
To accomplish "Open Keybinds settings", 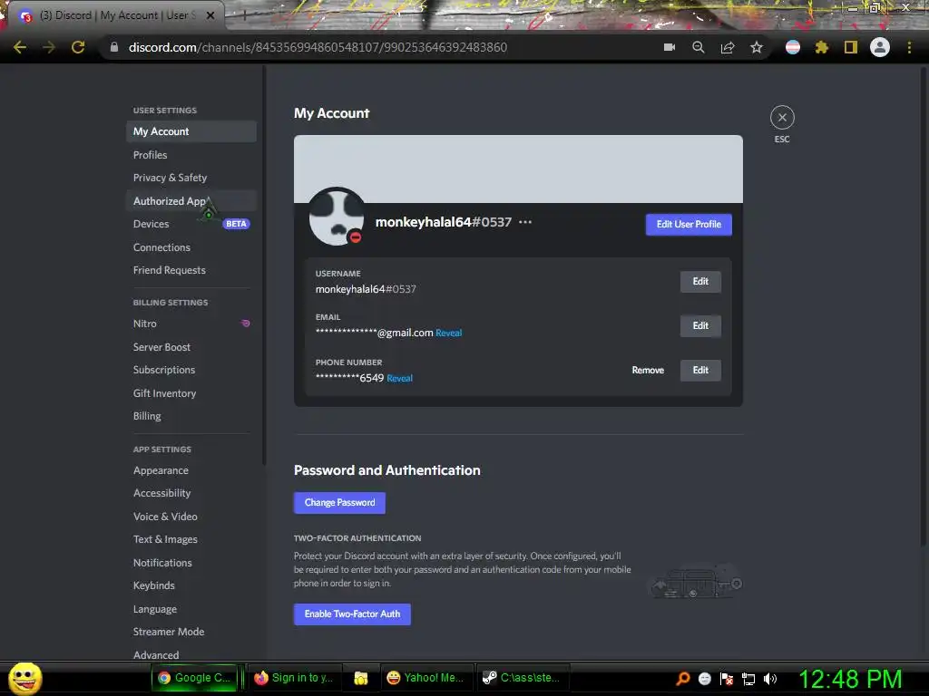I will [x=191, y=585].
